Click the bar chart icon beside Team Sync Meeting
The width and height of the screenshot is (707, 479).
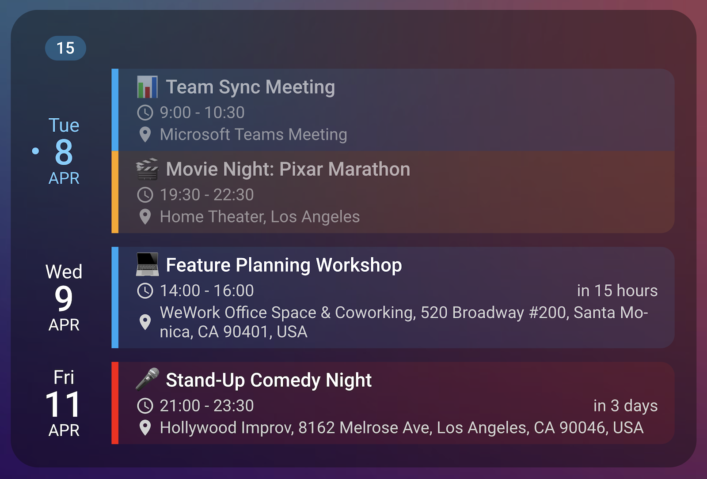147,87
